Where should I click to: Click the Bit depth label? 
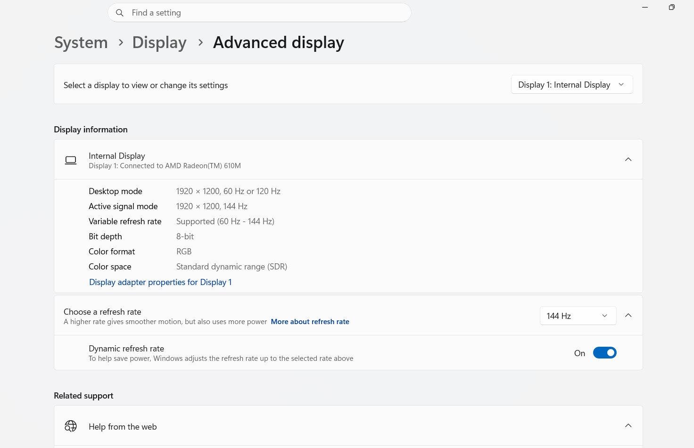pos(105,236)
